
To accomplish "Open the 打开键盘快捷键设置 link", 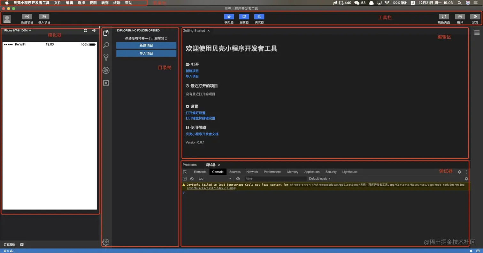I will 200,118.
